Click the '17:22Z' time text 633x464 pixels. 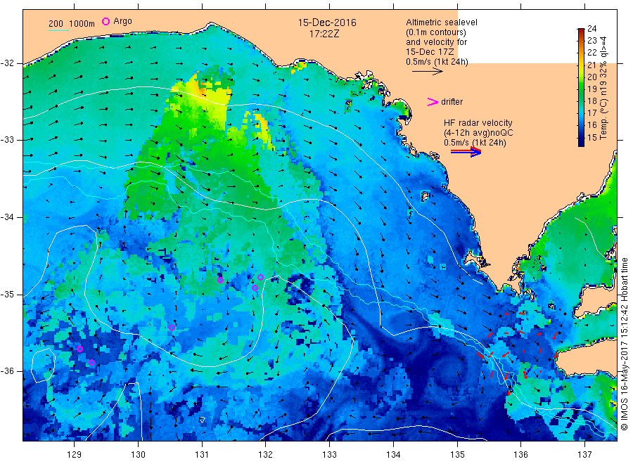(x=324, y=34)
